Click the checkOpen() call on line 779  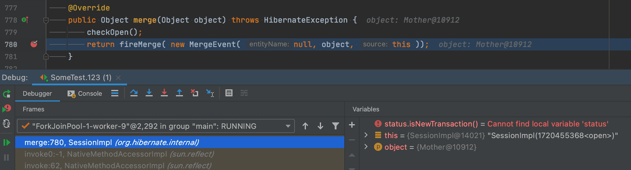coord(112,32)
